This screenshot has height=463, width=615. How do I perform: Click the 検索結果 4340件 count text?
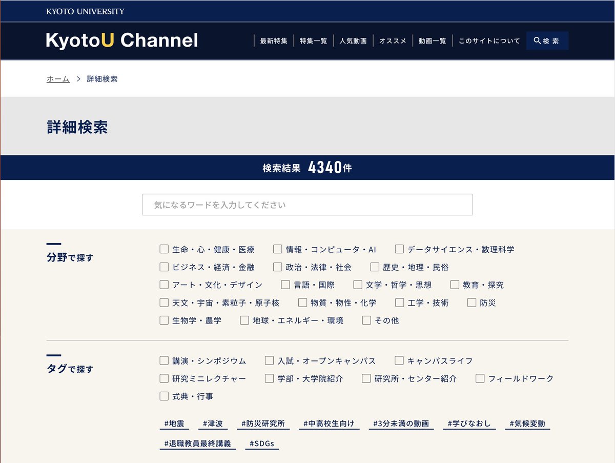tap(307, 168)
